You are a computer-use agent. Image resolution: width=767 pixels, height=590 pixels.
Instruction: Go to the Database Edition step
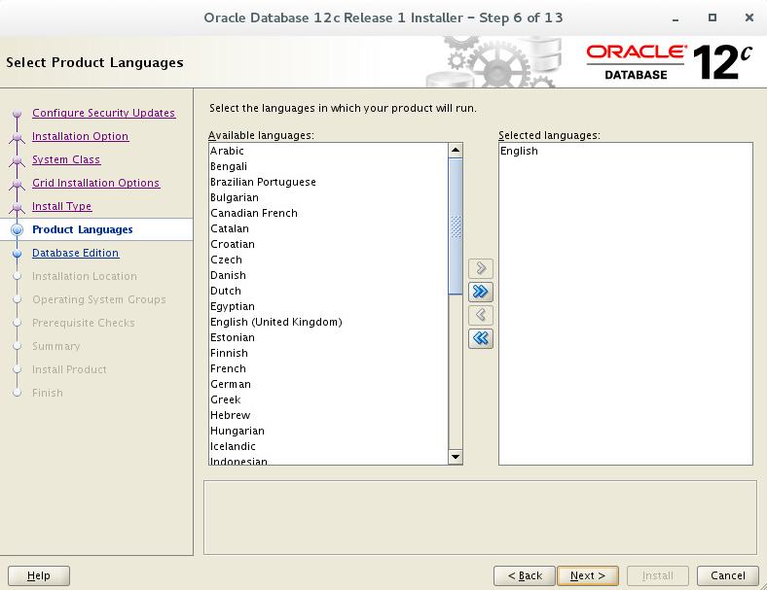coord(75,253)
